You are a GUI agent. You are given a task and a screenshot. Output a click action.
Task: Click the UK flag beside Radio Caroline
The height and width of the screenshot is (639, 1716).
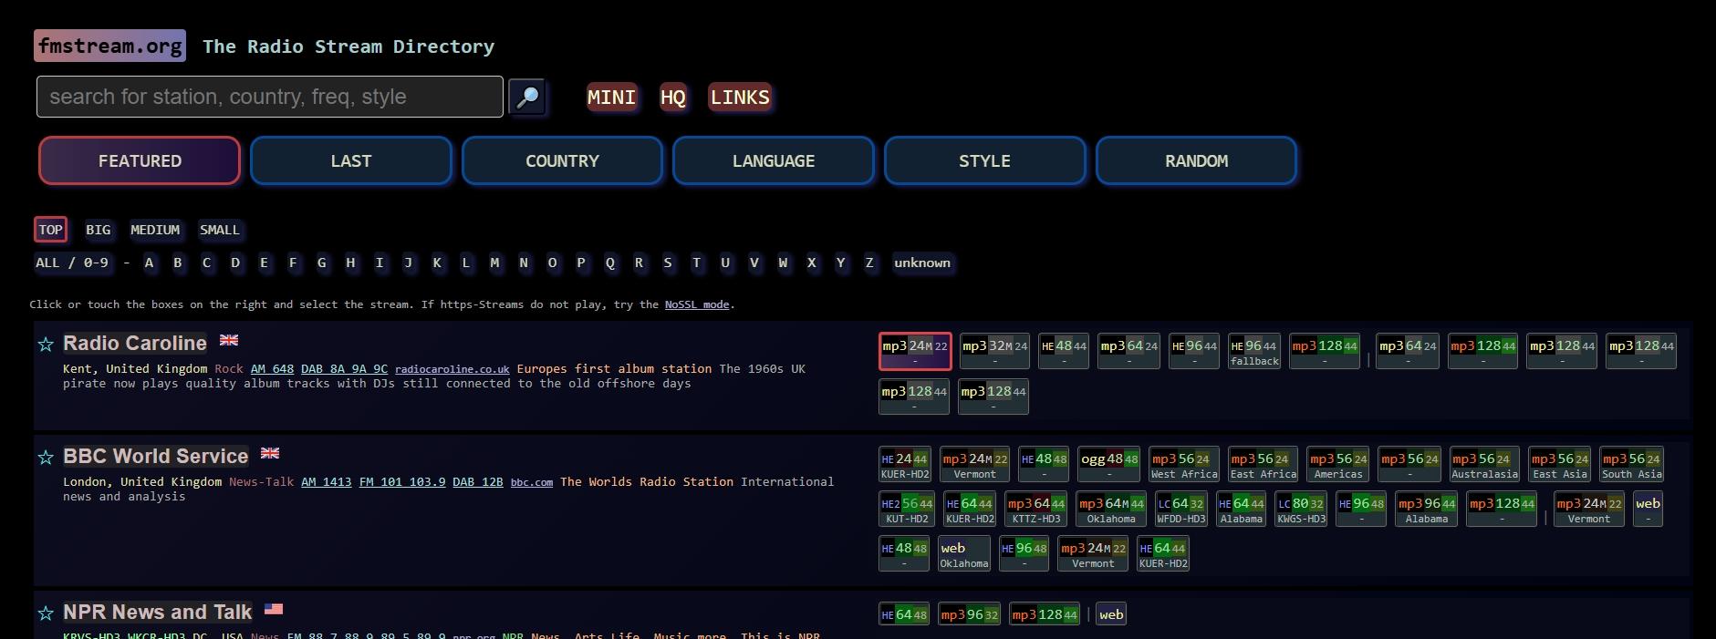point(229,340)
